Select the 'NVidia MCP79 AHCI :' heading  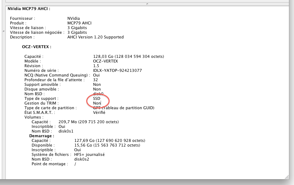[x=29, y=9]
